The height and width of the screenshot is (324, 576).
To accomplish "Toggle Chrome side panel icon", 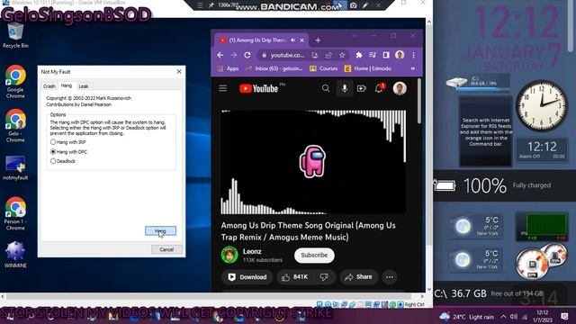I will point(386,55).
